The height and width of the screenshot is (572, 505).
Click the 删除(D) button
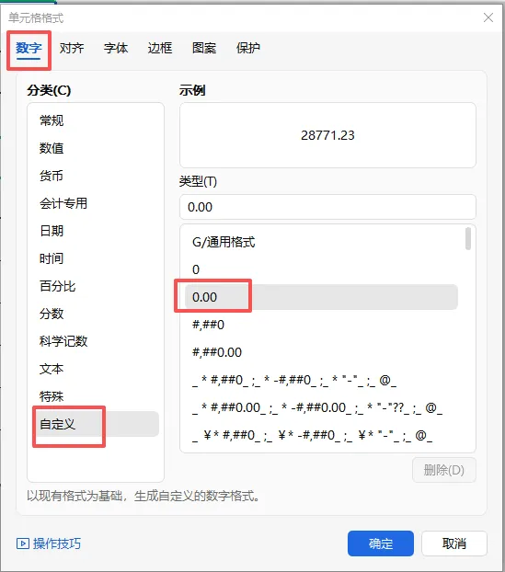[444, 470]
